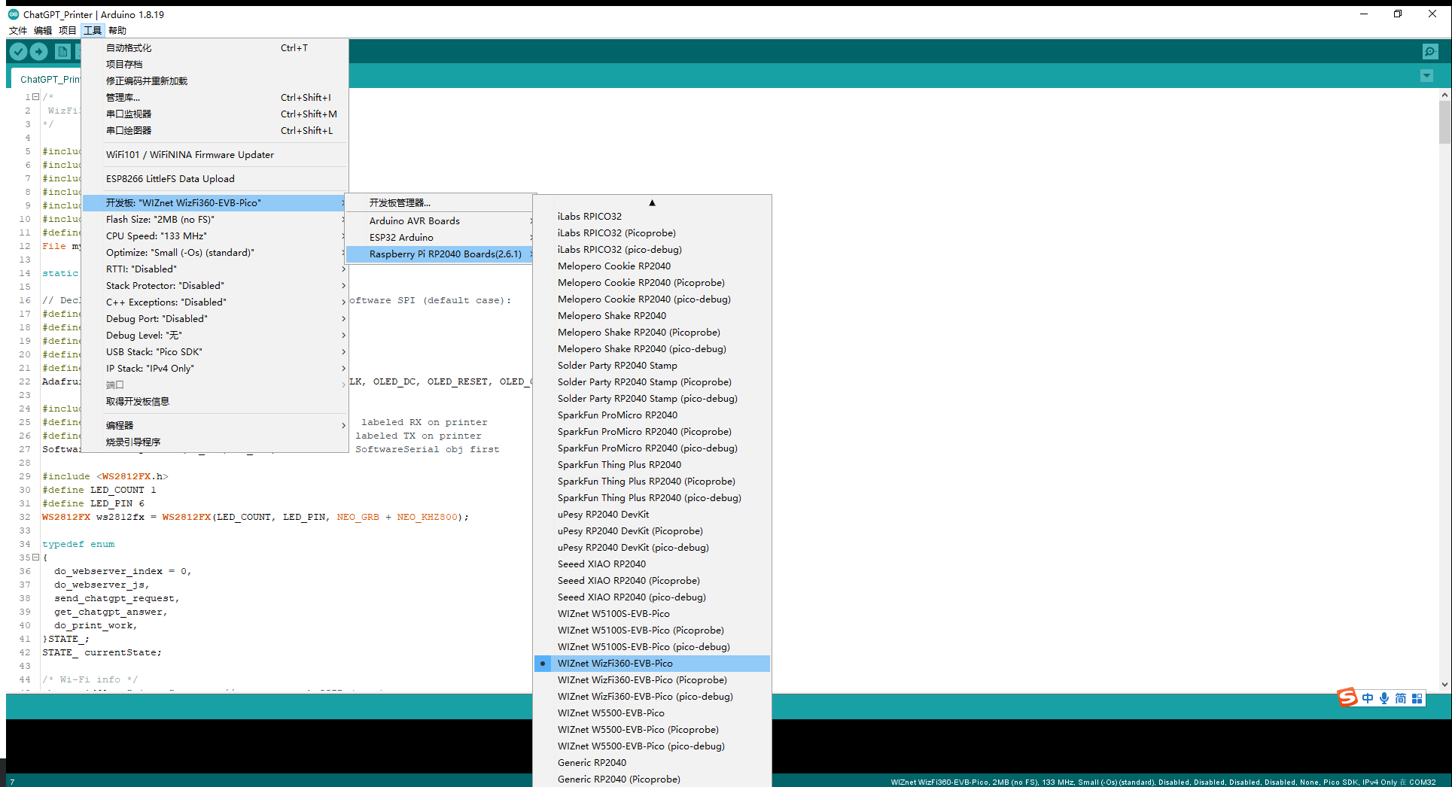Collapse the code fold at line 35

tap(35, 558)
